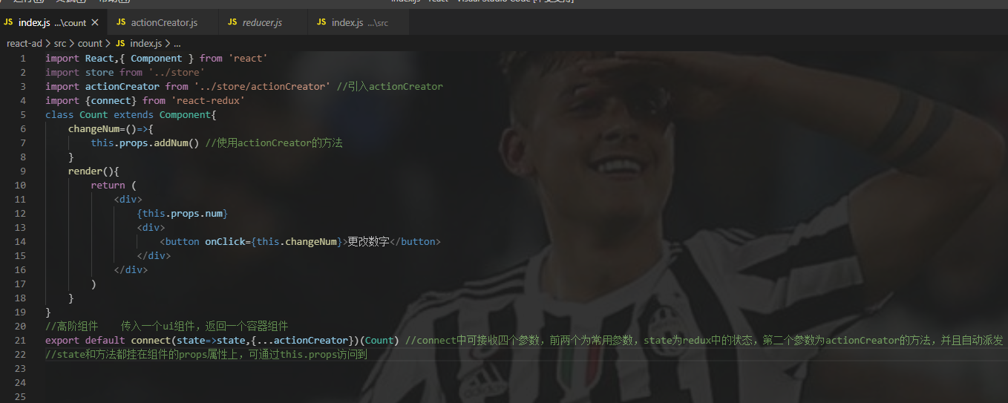Open the src breadcrumb dropdown
Screen dimensions: 1008x403
coord(60,44)
